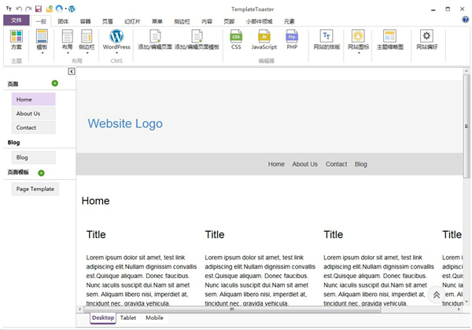Open the 模板 templates dropdown in the ribbon
Screen dimensions: 472x330
42,42
